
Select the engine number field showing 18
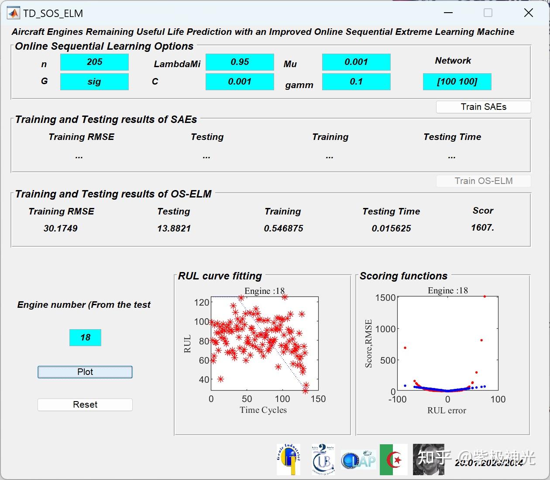(85, 337)
